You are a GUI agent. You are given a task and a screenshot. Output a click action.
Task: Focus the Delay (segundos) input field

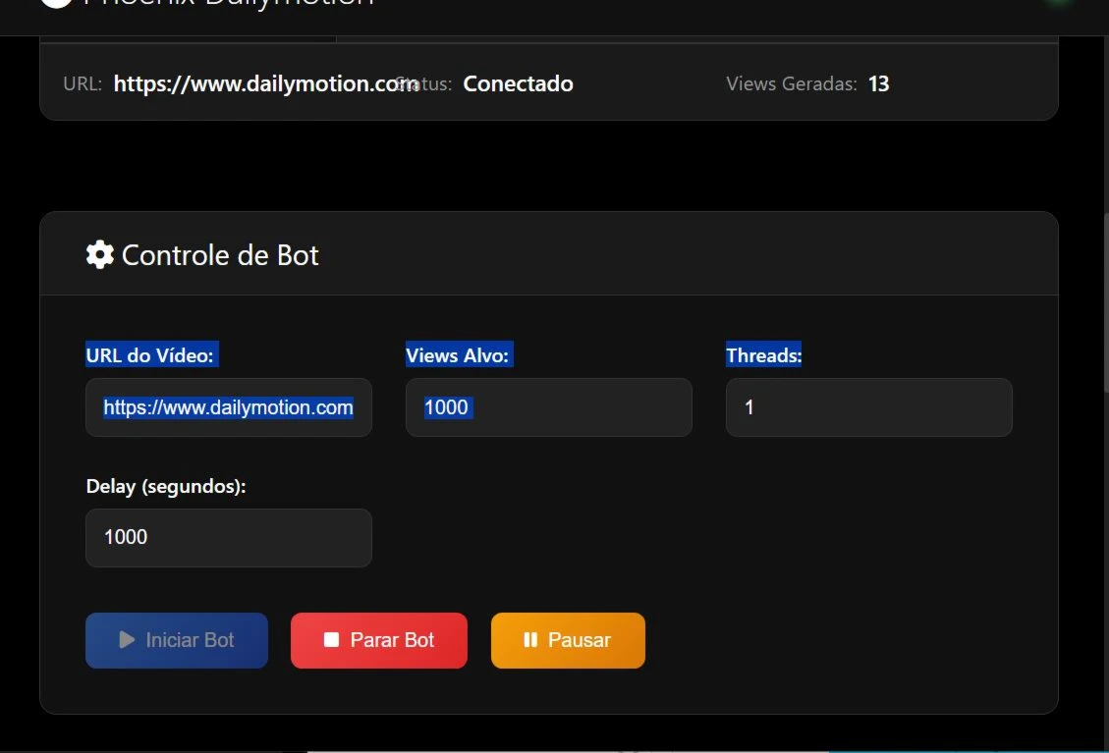[x=229, y=537]
